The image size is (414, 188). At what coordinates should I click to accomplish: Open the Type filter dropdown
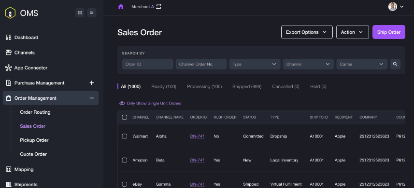tap(255, 64)
